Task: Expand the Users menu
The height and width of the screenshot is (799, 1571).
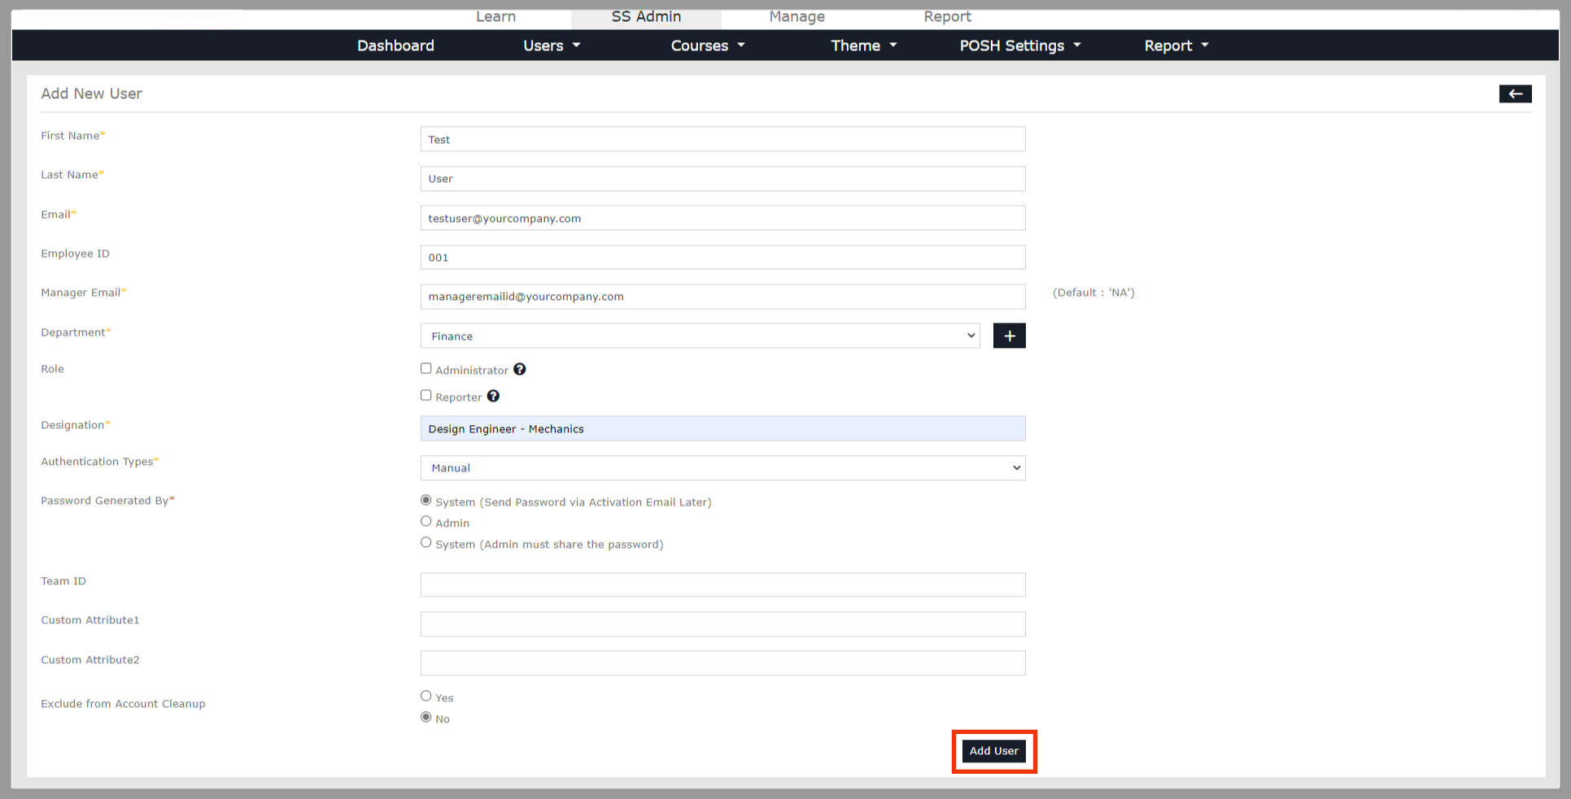Action: (552, 46)
